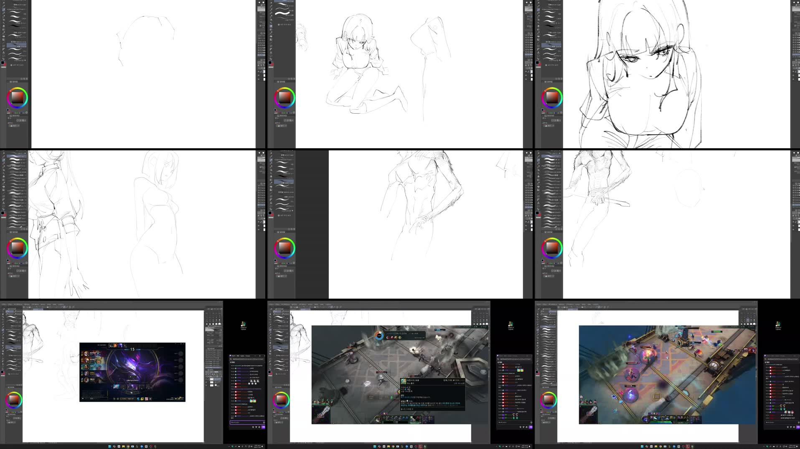Screen dimensions: 800x449
Task: Click the black main color swatch in the head-outline canvas toolbar
Action: 3,62
